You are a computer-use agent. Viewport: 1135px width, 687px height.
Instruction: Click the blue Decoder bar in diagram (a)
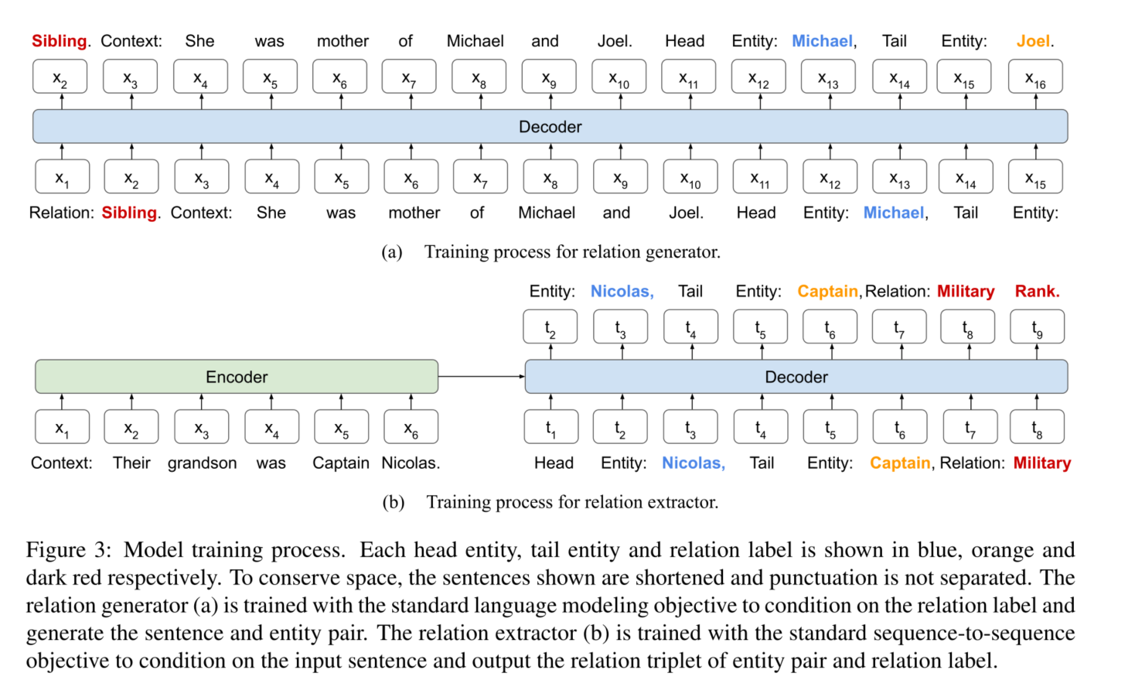[x=550, y=126]
